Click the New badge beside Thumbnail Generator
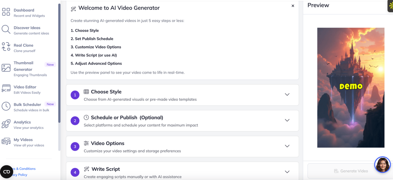Screen dimensions: 393x180 point(50,65)
